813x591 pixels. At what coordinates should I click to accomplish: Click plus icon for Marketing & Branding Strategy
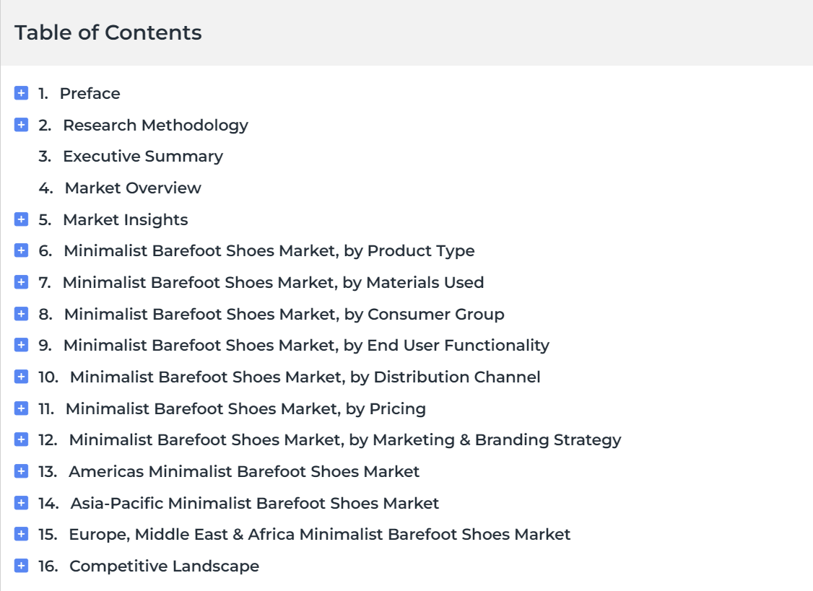(x=21, y=439)
